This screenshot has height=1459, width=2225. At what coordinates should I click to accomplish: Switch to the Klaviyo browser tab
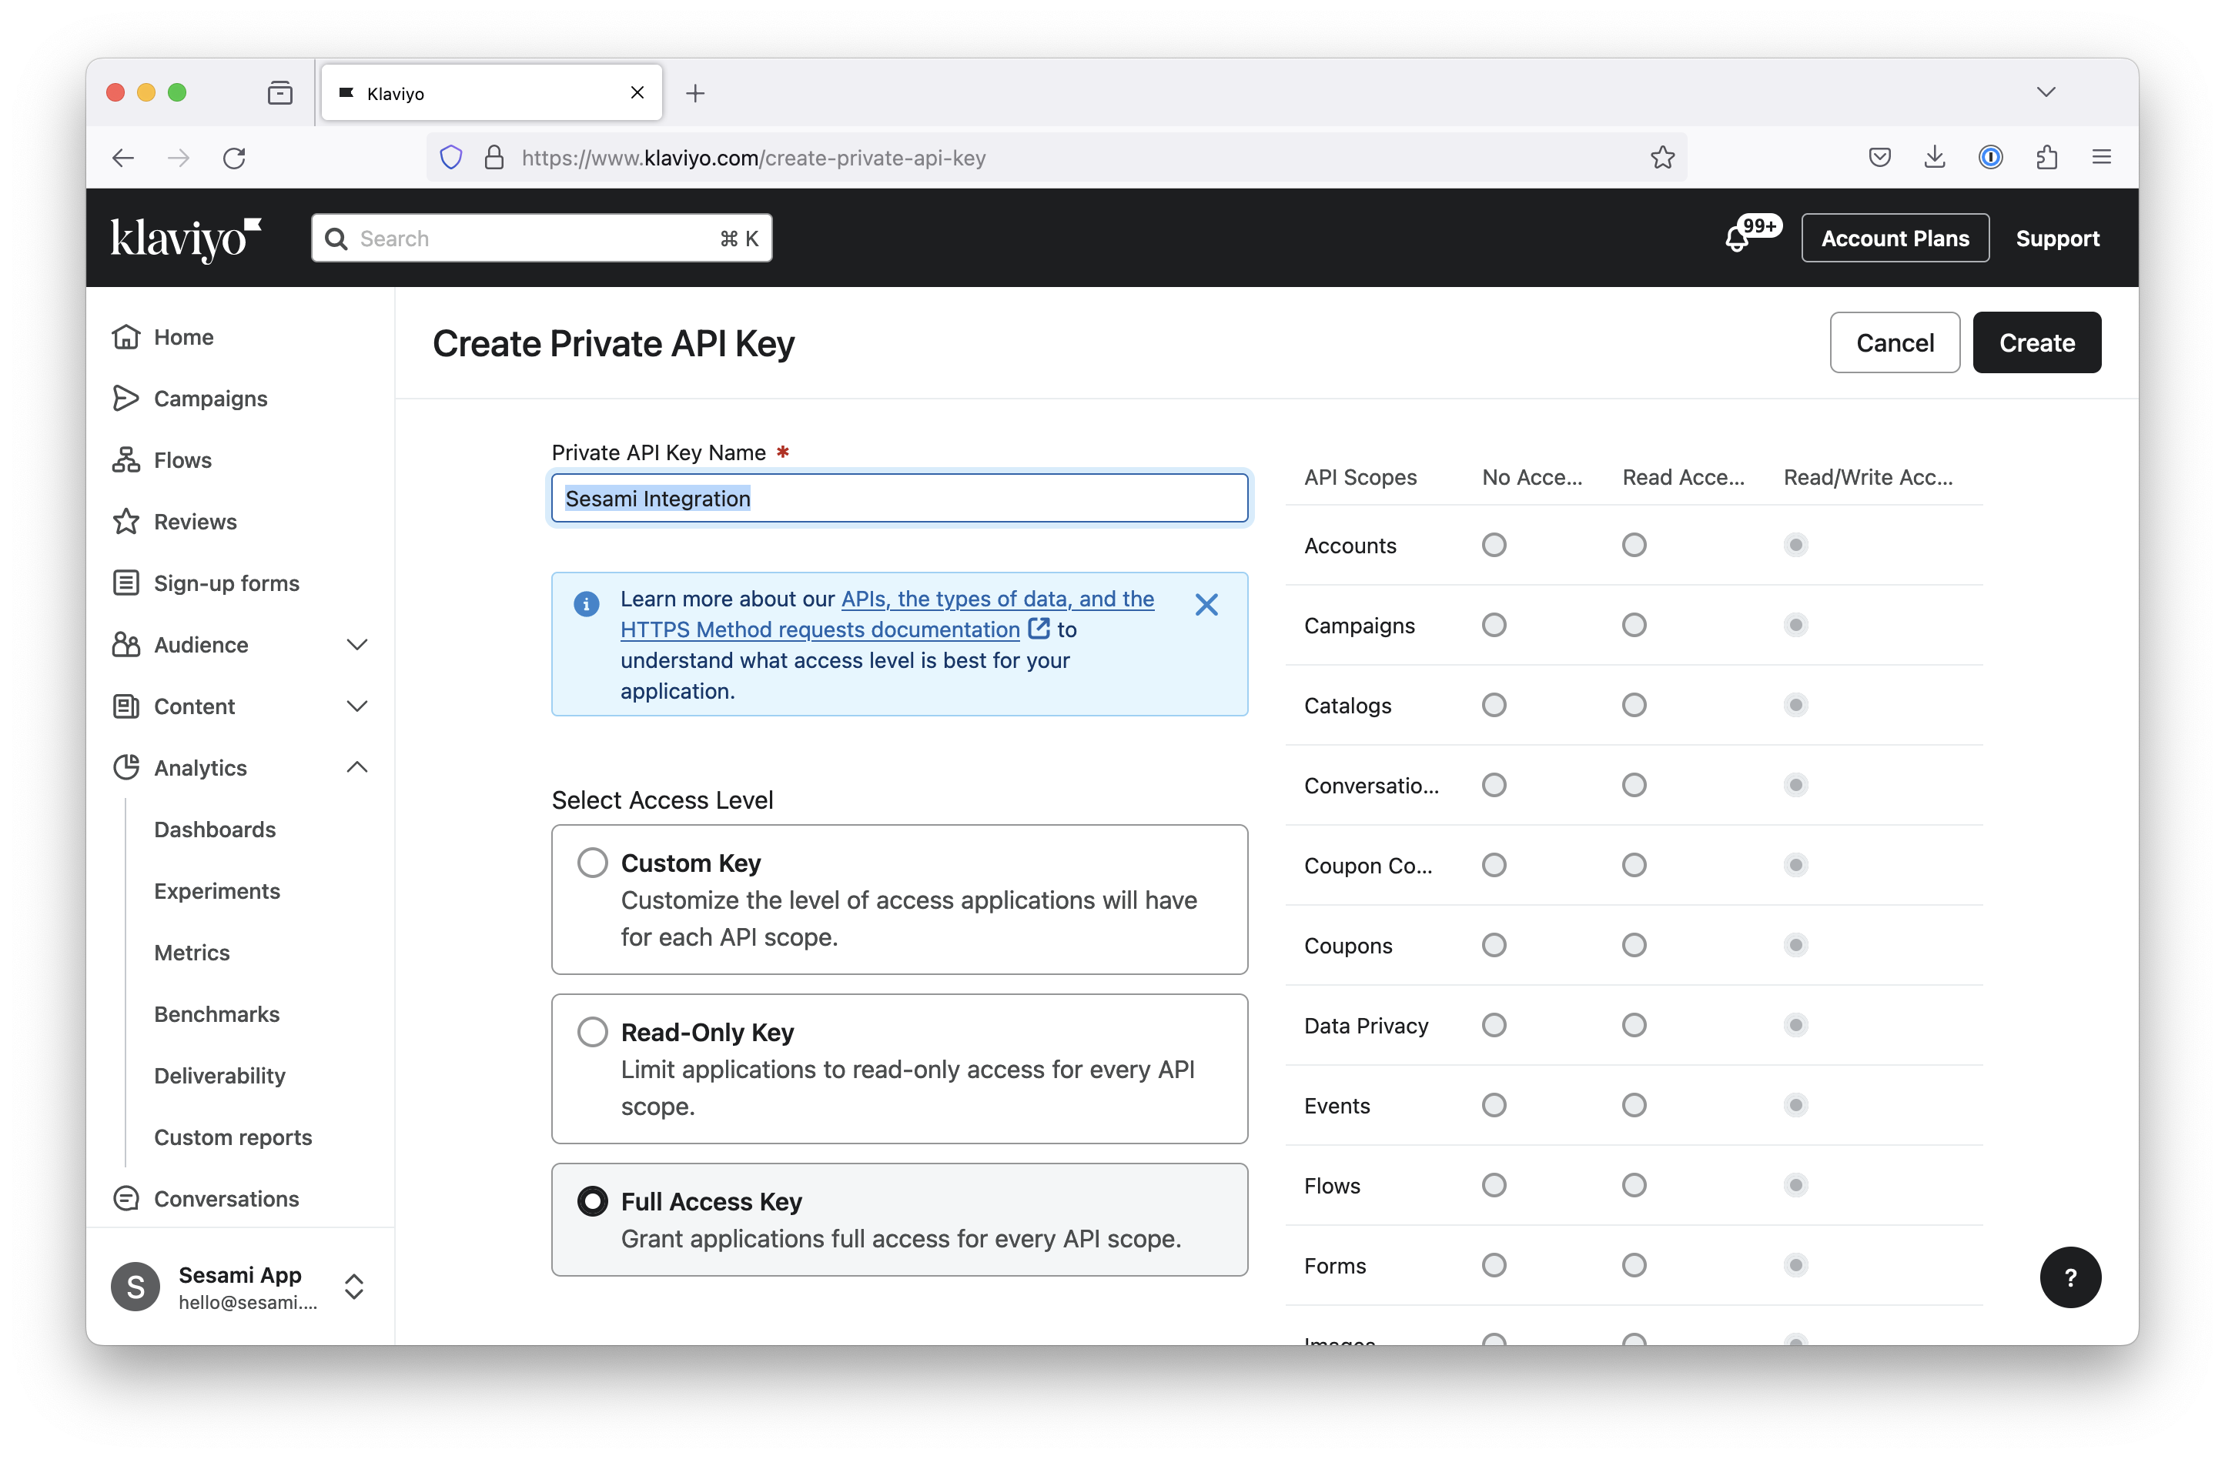[x=491, y=92]
